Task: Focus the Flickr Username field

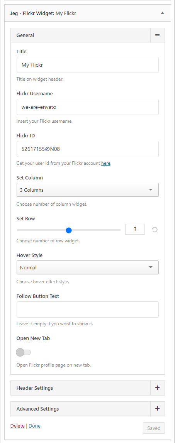Action: (88, 107)
